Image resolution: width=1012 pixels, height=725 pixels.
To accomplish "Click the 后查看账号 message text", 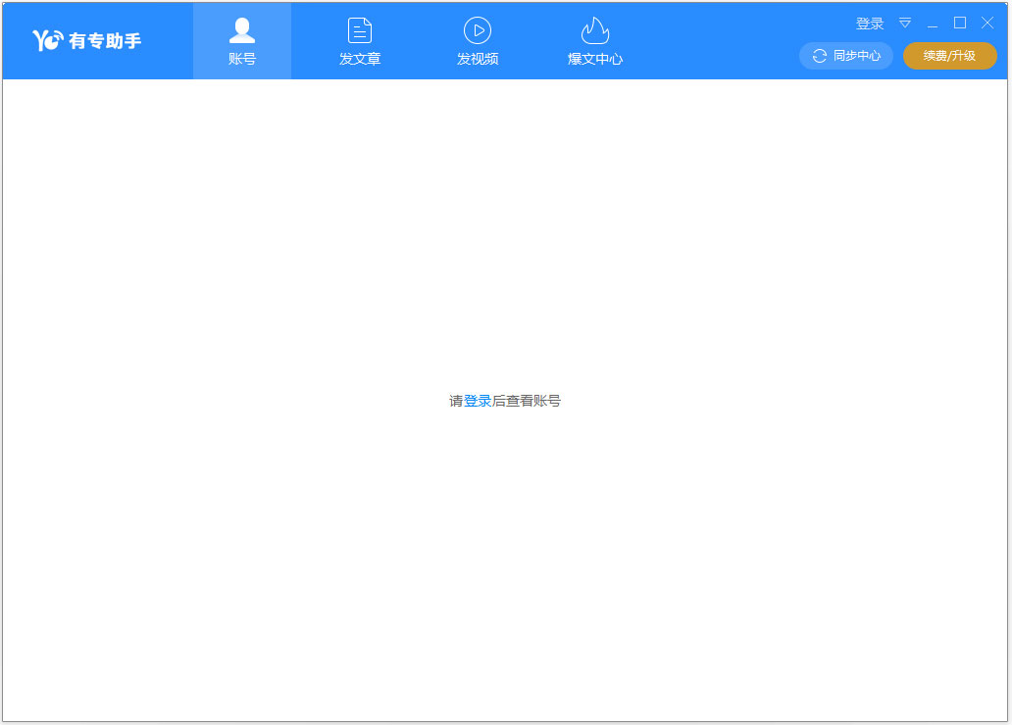I will pyautogui.click(x=527, y=401).
